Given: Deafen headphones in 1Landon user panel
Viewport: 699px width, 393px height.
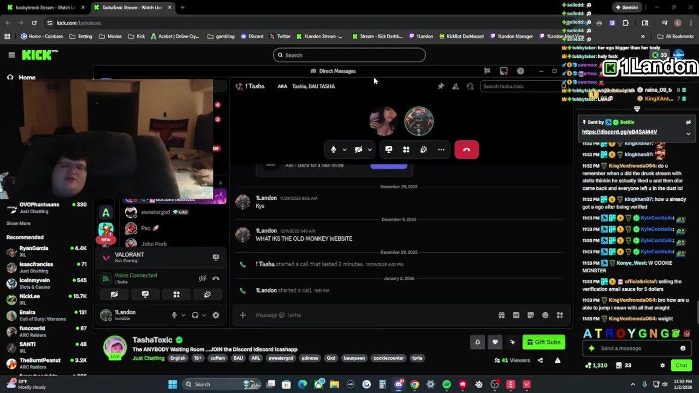Looking at the screenshot, I should coord(195,315).
